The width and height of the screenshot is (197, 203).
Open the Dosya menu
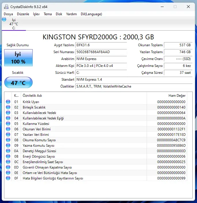(8, 14)
